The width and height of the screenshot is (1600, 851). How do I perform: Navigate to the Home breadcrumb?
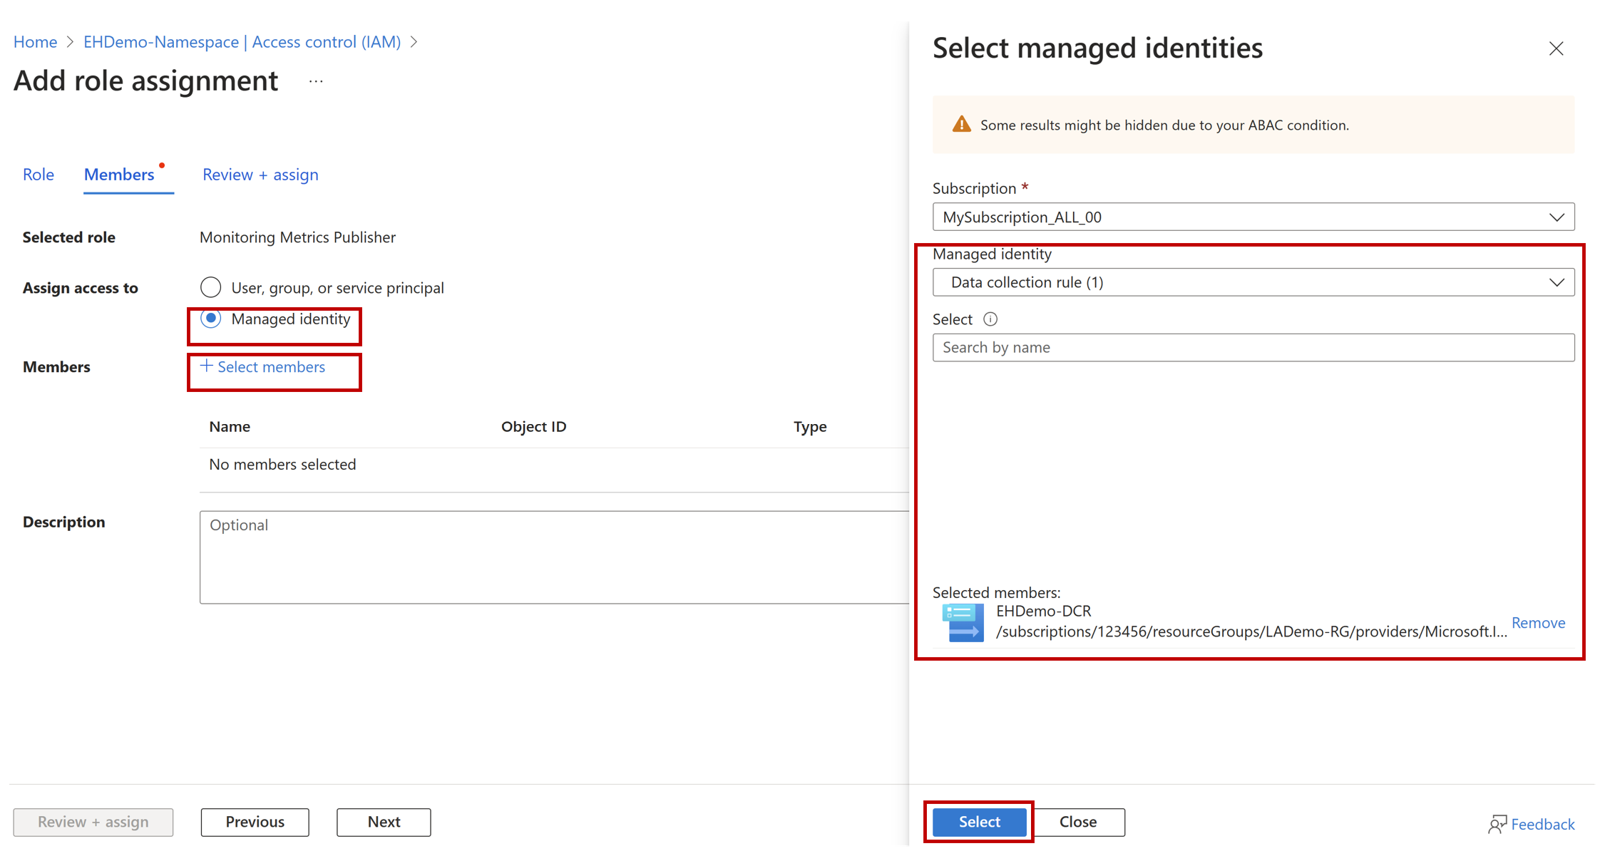[x=36, y=42]
